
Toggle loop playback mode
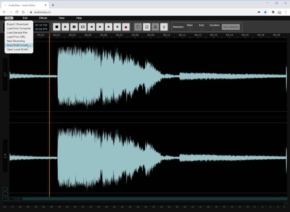pos(83,27)
